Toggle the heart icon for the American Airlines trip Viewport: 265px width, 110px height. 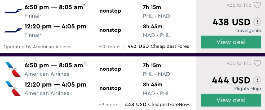(257, 63)
